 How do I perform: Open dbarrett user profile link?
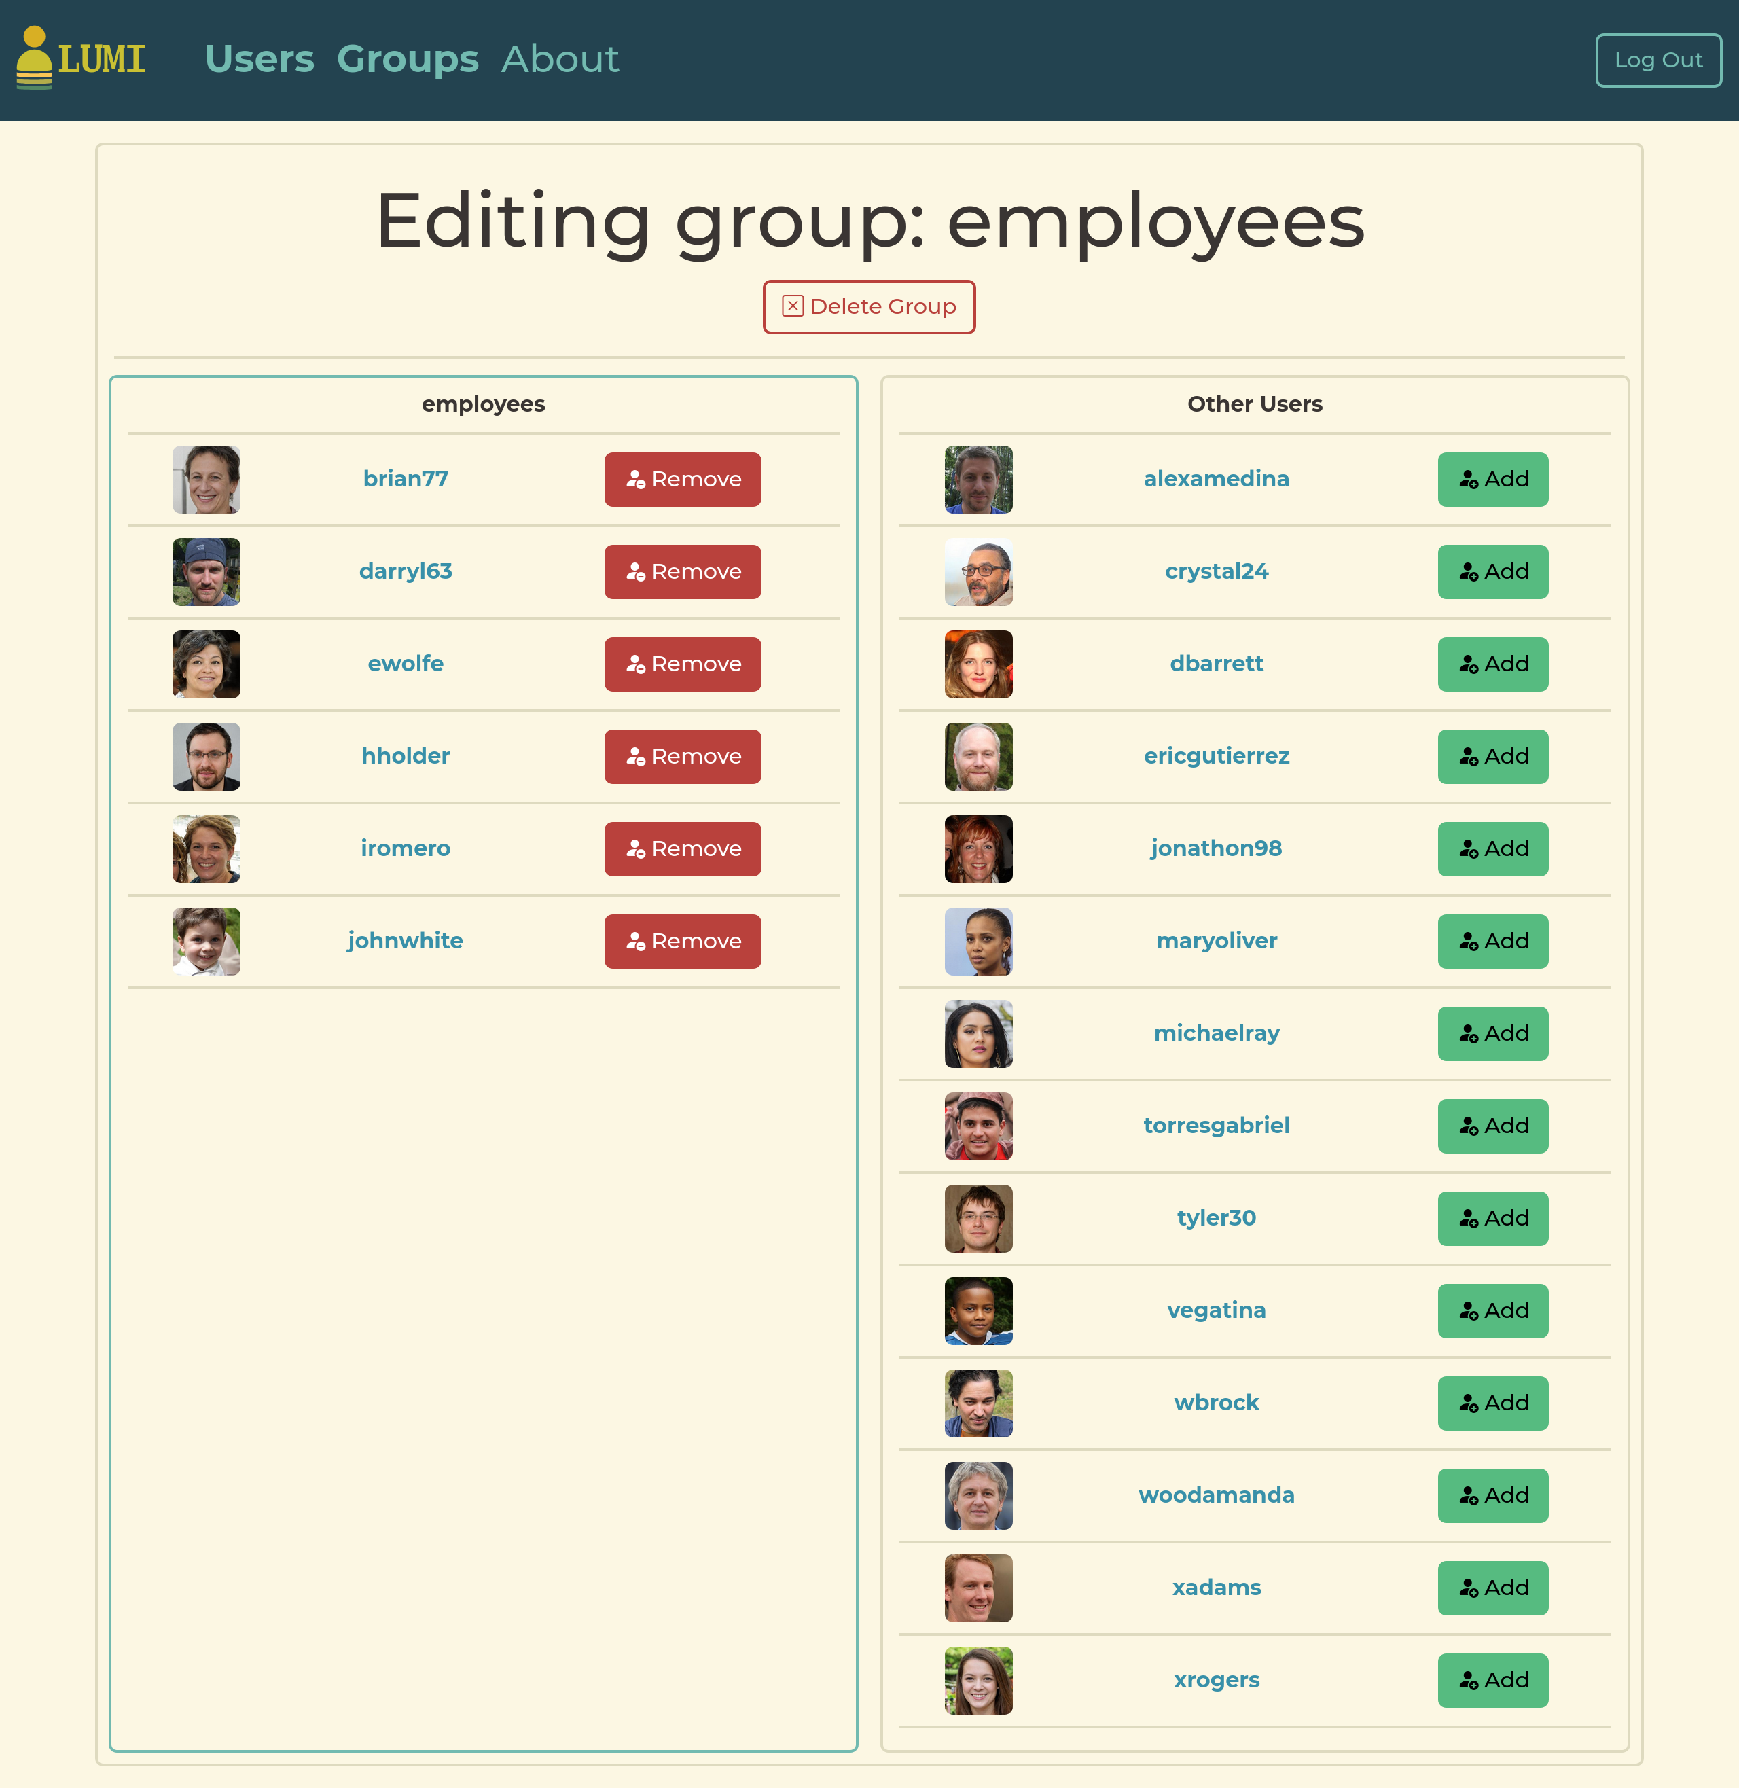pyautogui.click(x=1217, y=663)
